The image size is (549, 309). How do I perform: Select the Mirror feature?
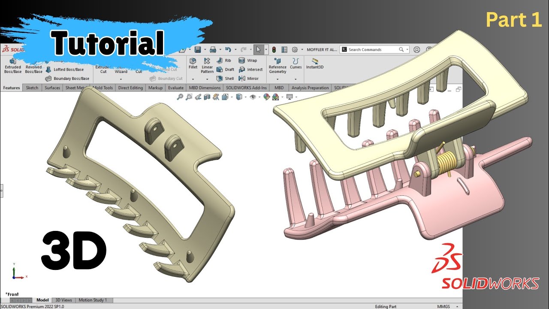tap(249, 79)
